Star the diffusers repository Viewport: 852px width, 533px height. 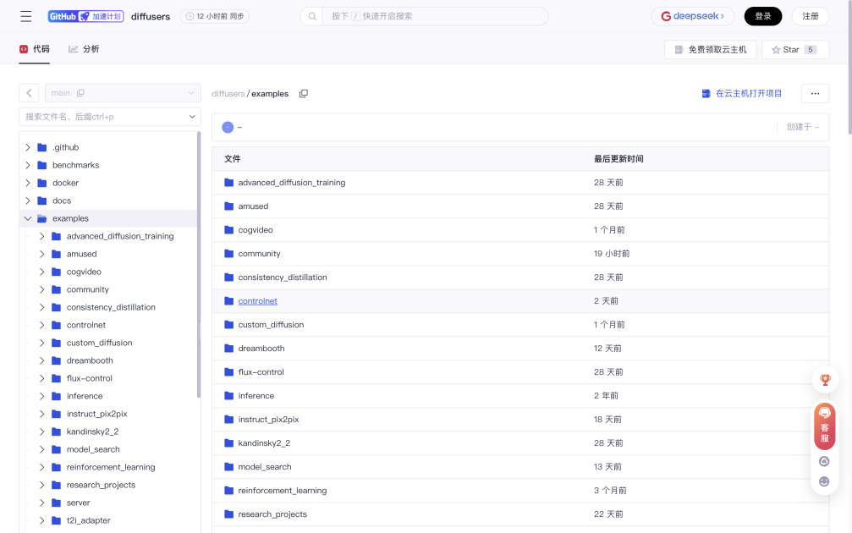point(794,50)
